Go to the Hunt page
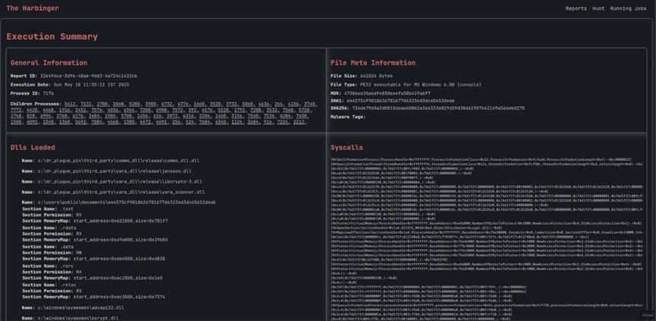This screenshot has width=656, height=321. click(598, 8)
